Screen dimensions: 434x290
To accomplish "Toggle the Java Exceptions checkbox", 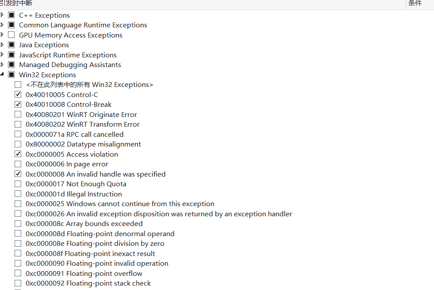I will pos(11,45).
